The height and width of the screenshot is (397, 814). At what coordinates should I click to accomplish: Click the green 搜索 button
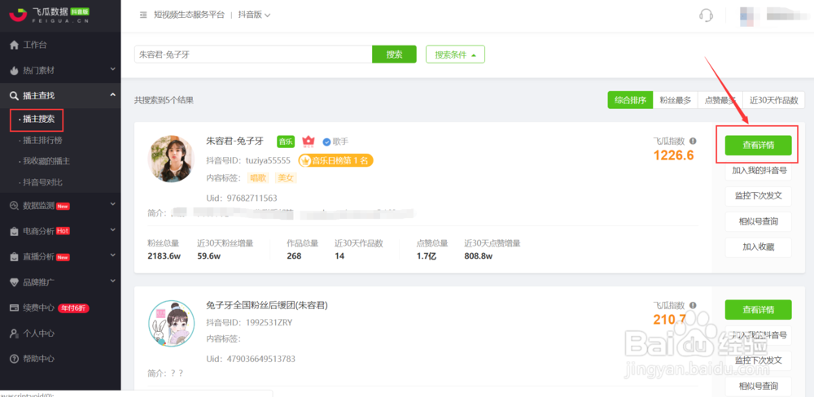point(394,54)
